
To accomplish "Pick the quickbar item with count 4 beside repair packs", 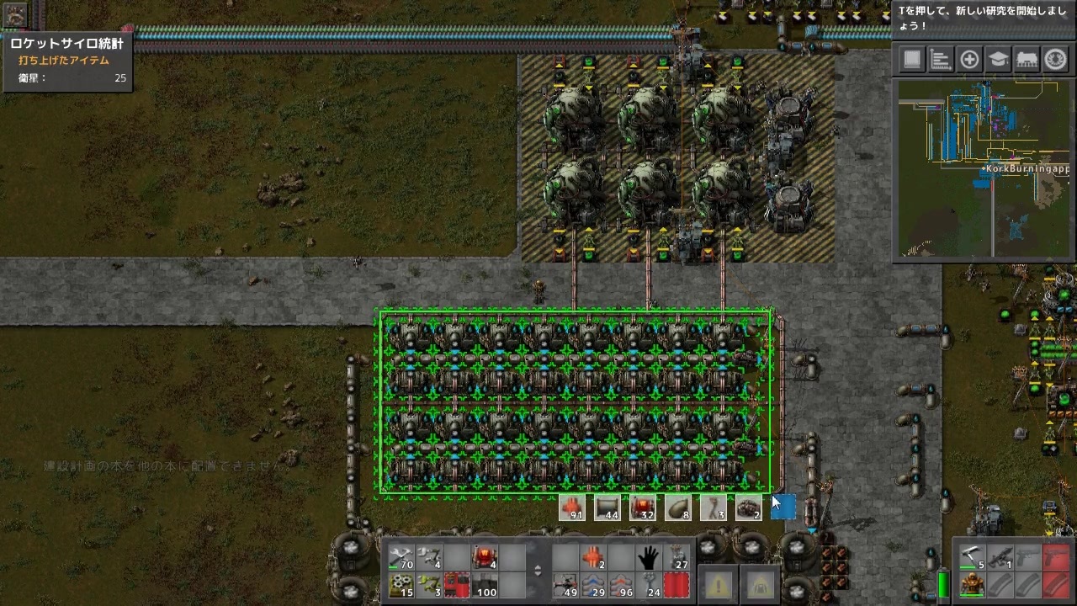I will (428, 557).
